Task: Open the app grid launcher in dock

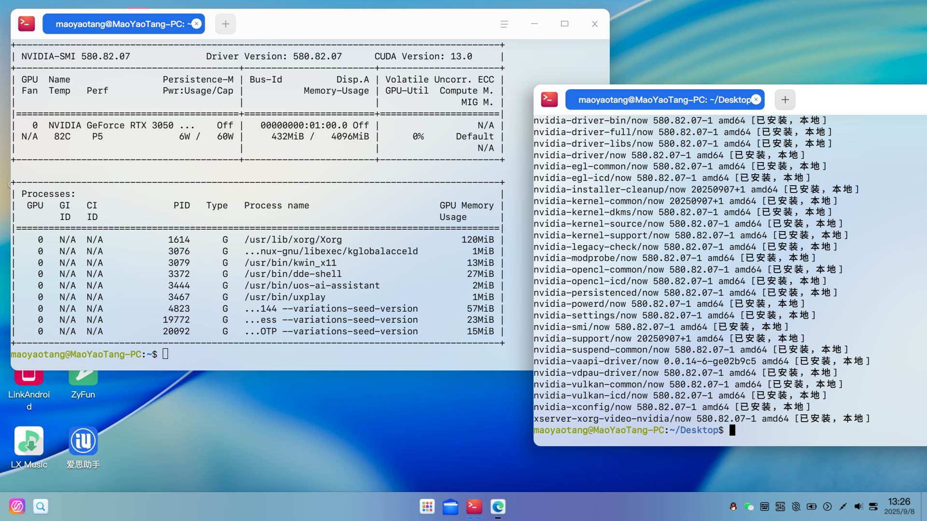Action: [x=427, y=506]
